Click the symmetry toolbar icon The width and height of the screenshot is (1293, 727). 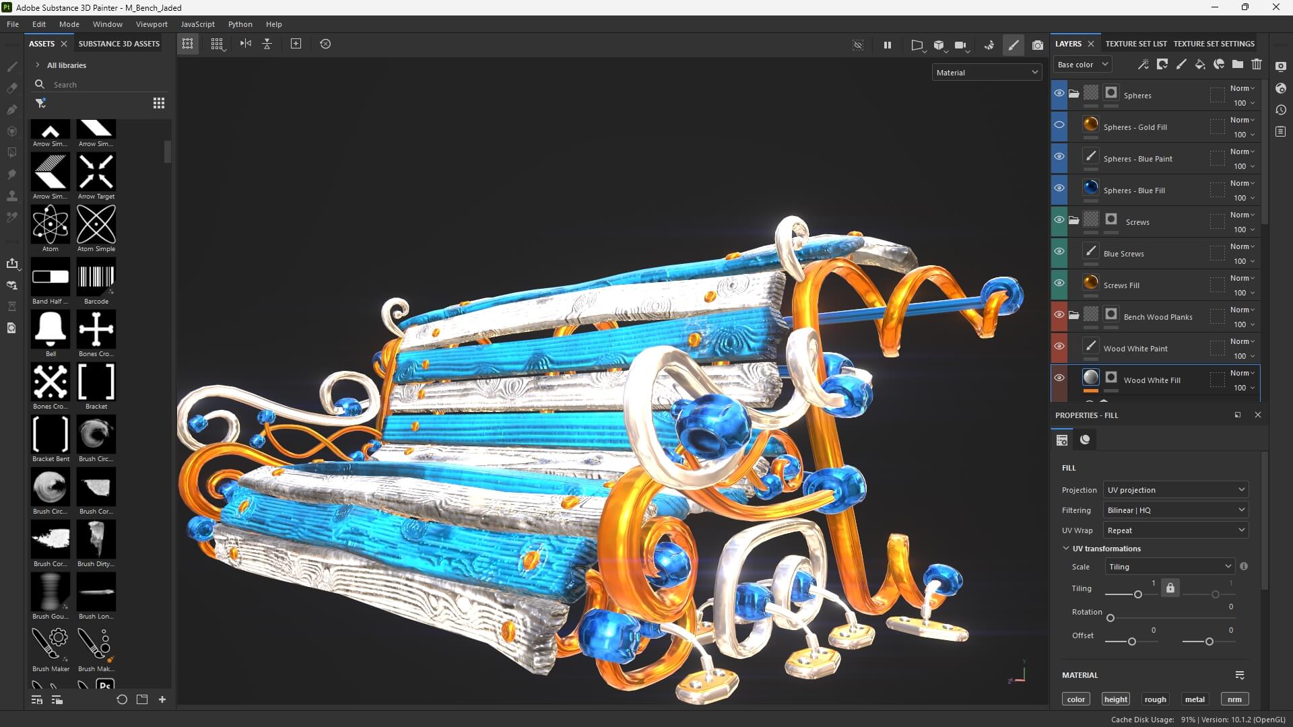[x=246, y=44]
